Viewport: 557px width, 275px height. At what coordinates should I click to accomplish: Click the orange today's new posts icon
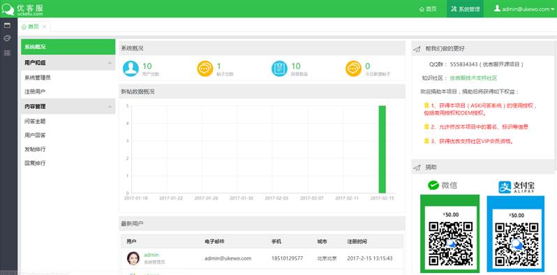[x=353, y=68]
